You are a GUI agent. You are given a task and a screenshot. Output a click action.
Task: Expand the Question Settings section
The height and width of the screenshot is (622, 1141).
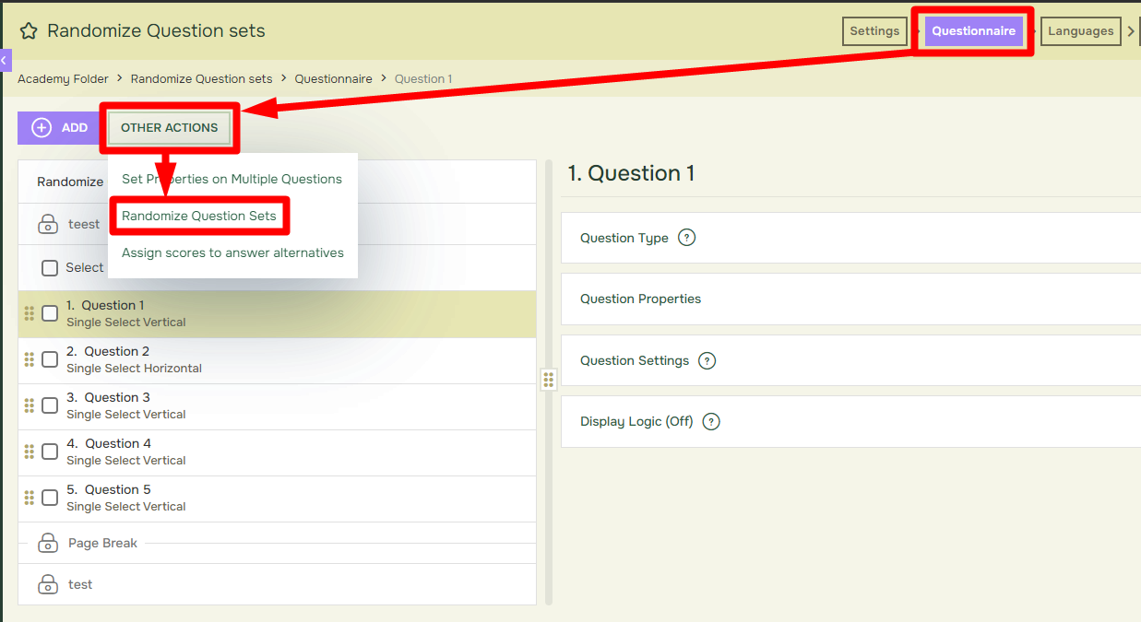tap(850, 360)
